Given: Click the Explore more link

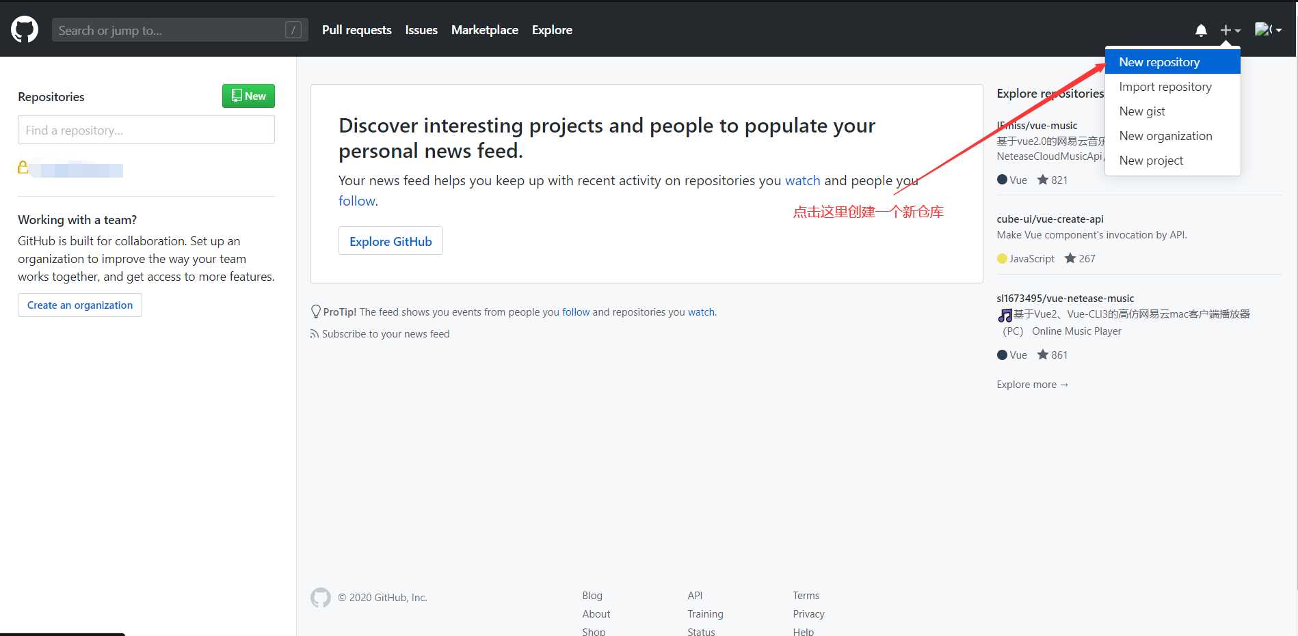Looking at the screenshot, I should pyautogui.click(x=1032, y=385).
